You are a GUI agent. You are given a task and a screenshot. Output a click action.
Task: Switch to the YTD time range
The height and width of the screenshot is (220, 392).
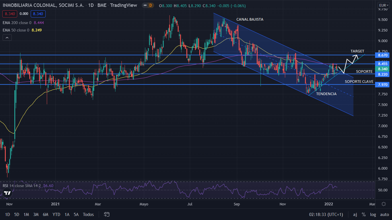coord(57,214)
